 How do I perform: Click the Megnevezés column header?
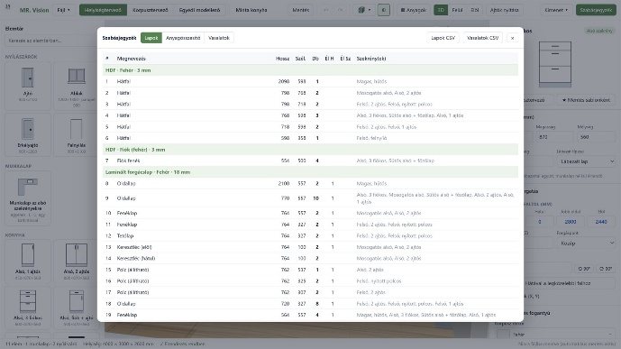tap(131, 59)
